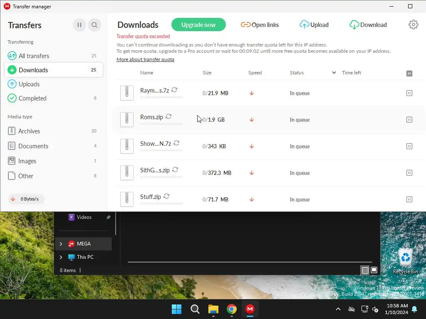Screen dimensions: 426x319
Task: Open Recycle Bin on the desktop
Action: click(405, 262)
